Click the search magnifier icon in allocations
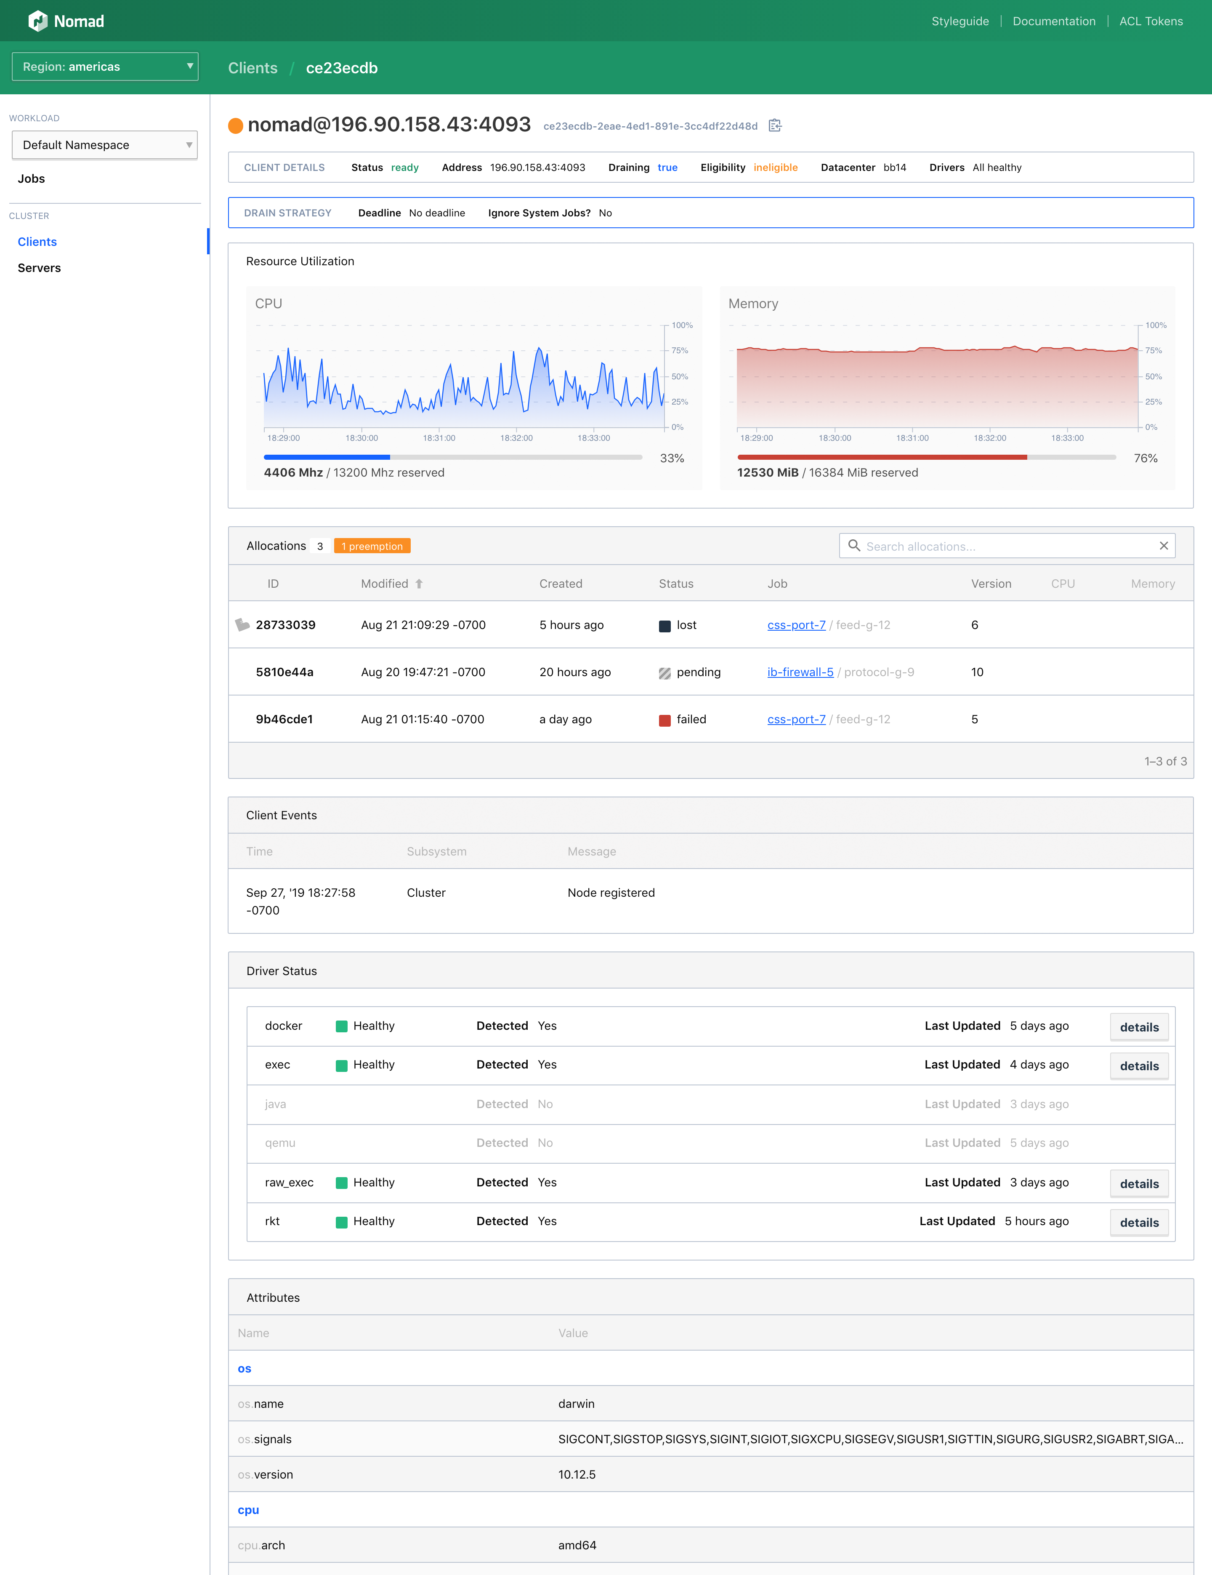1212x1575 pixels. (x=854, y=546)
